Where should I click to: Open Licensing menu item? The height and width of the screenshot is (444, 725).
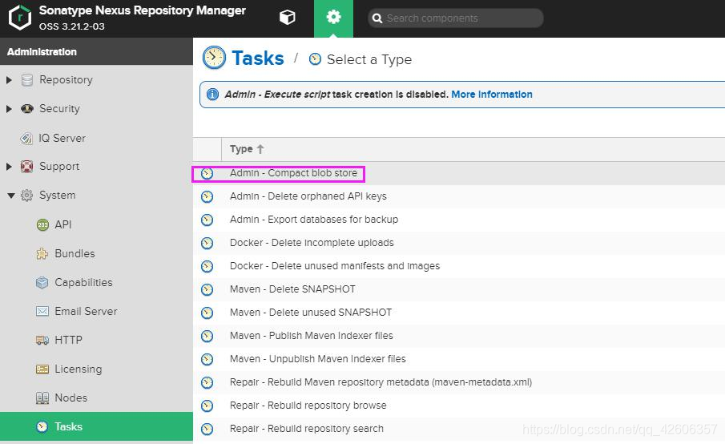point(79,369)
